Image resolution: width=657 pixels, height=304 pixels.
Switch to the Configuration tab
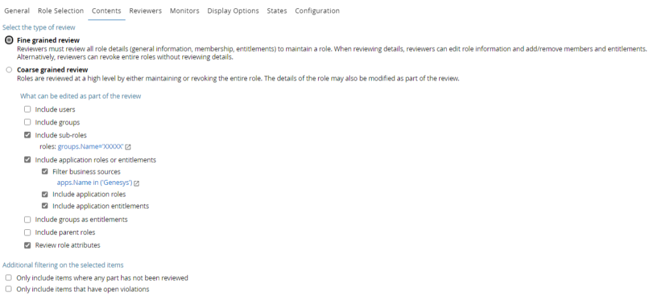[x=317, y=11]
